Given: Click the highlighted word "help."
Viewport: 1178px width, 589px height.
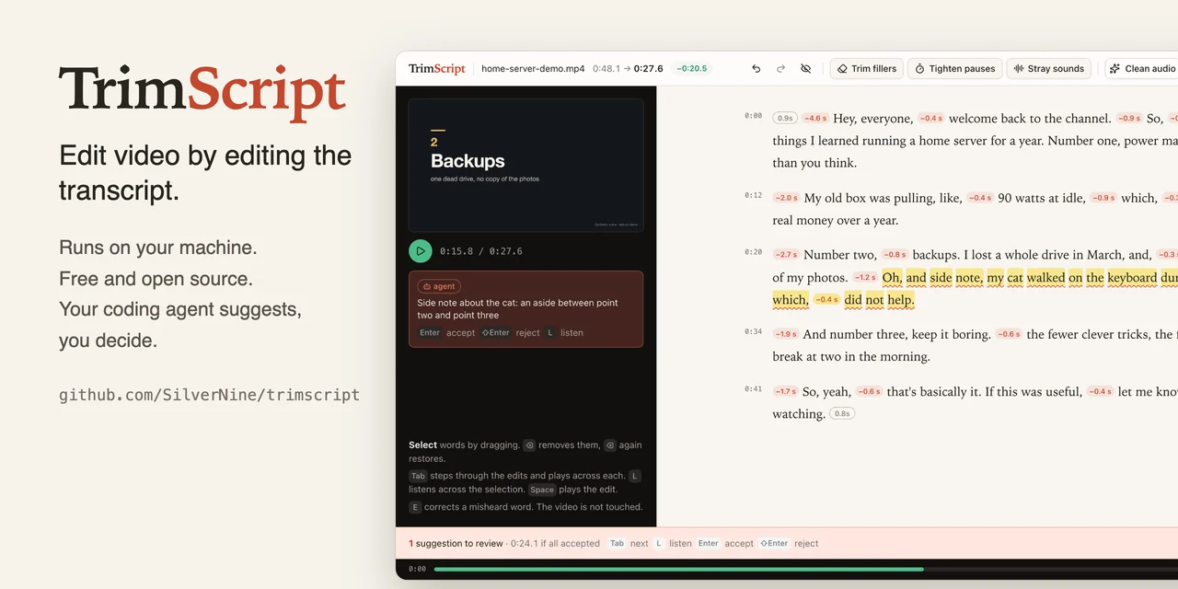Looking at the screenshot, I should [x=901, y=299].
